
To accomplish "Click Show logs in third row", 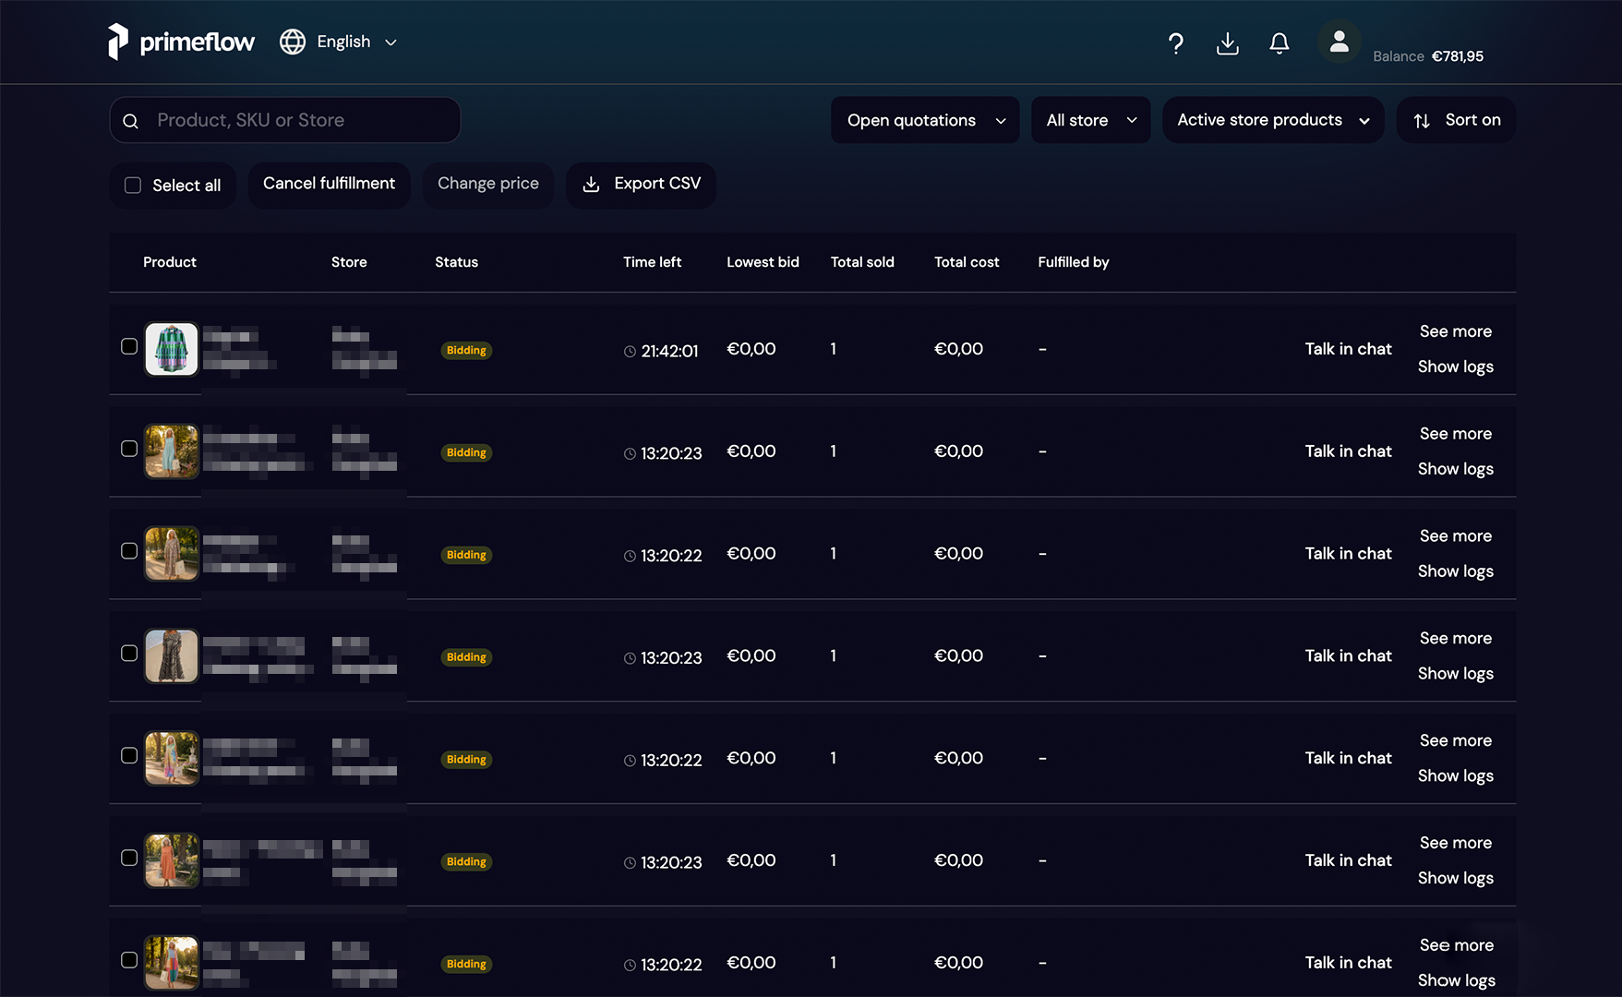I will click(1455, 572).
